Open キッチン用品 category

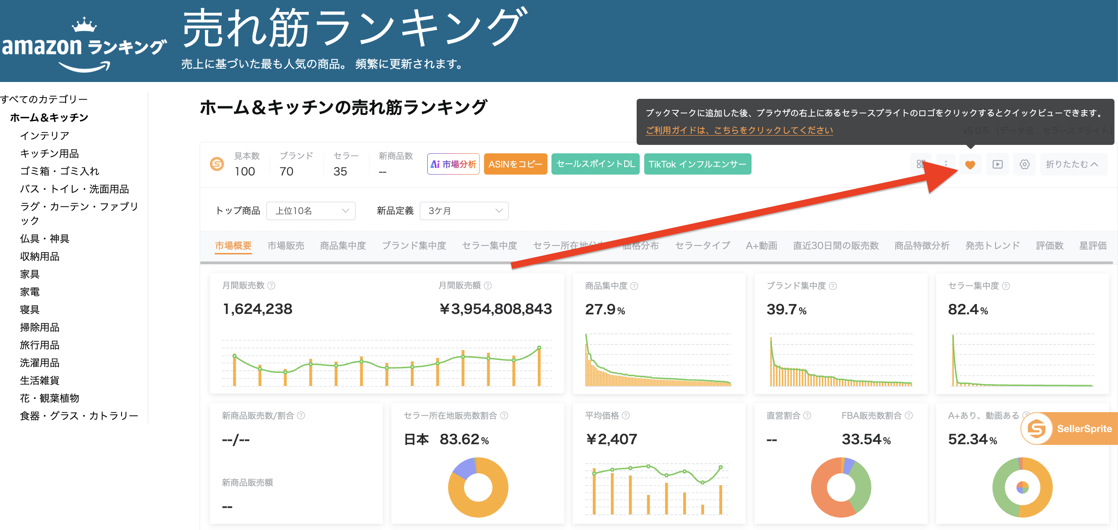49,154
